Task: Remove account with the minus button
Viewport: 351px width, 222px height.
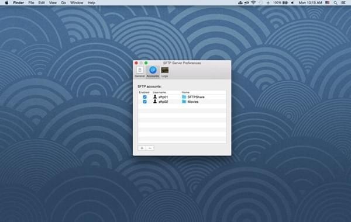Action: coord(150,148)
